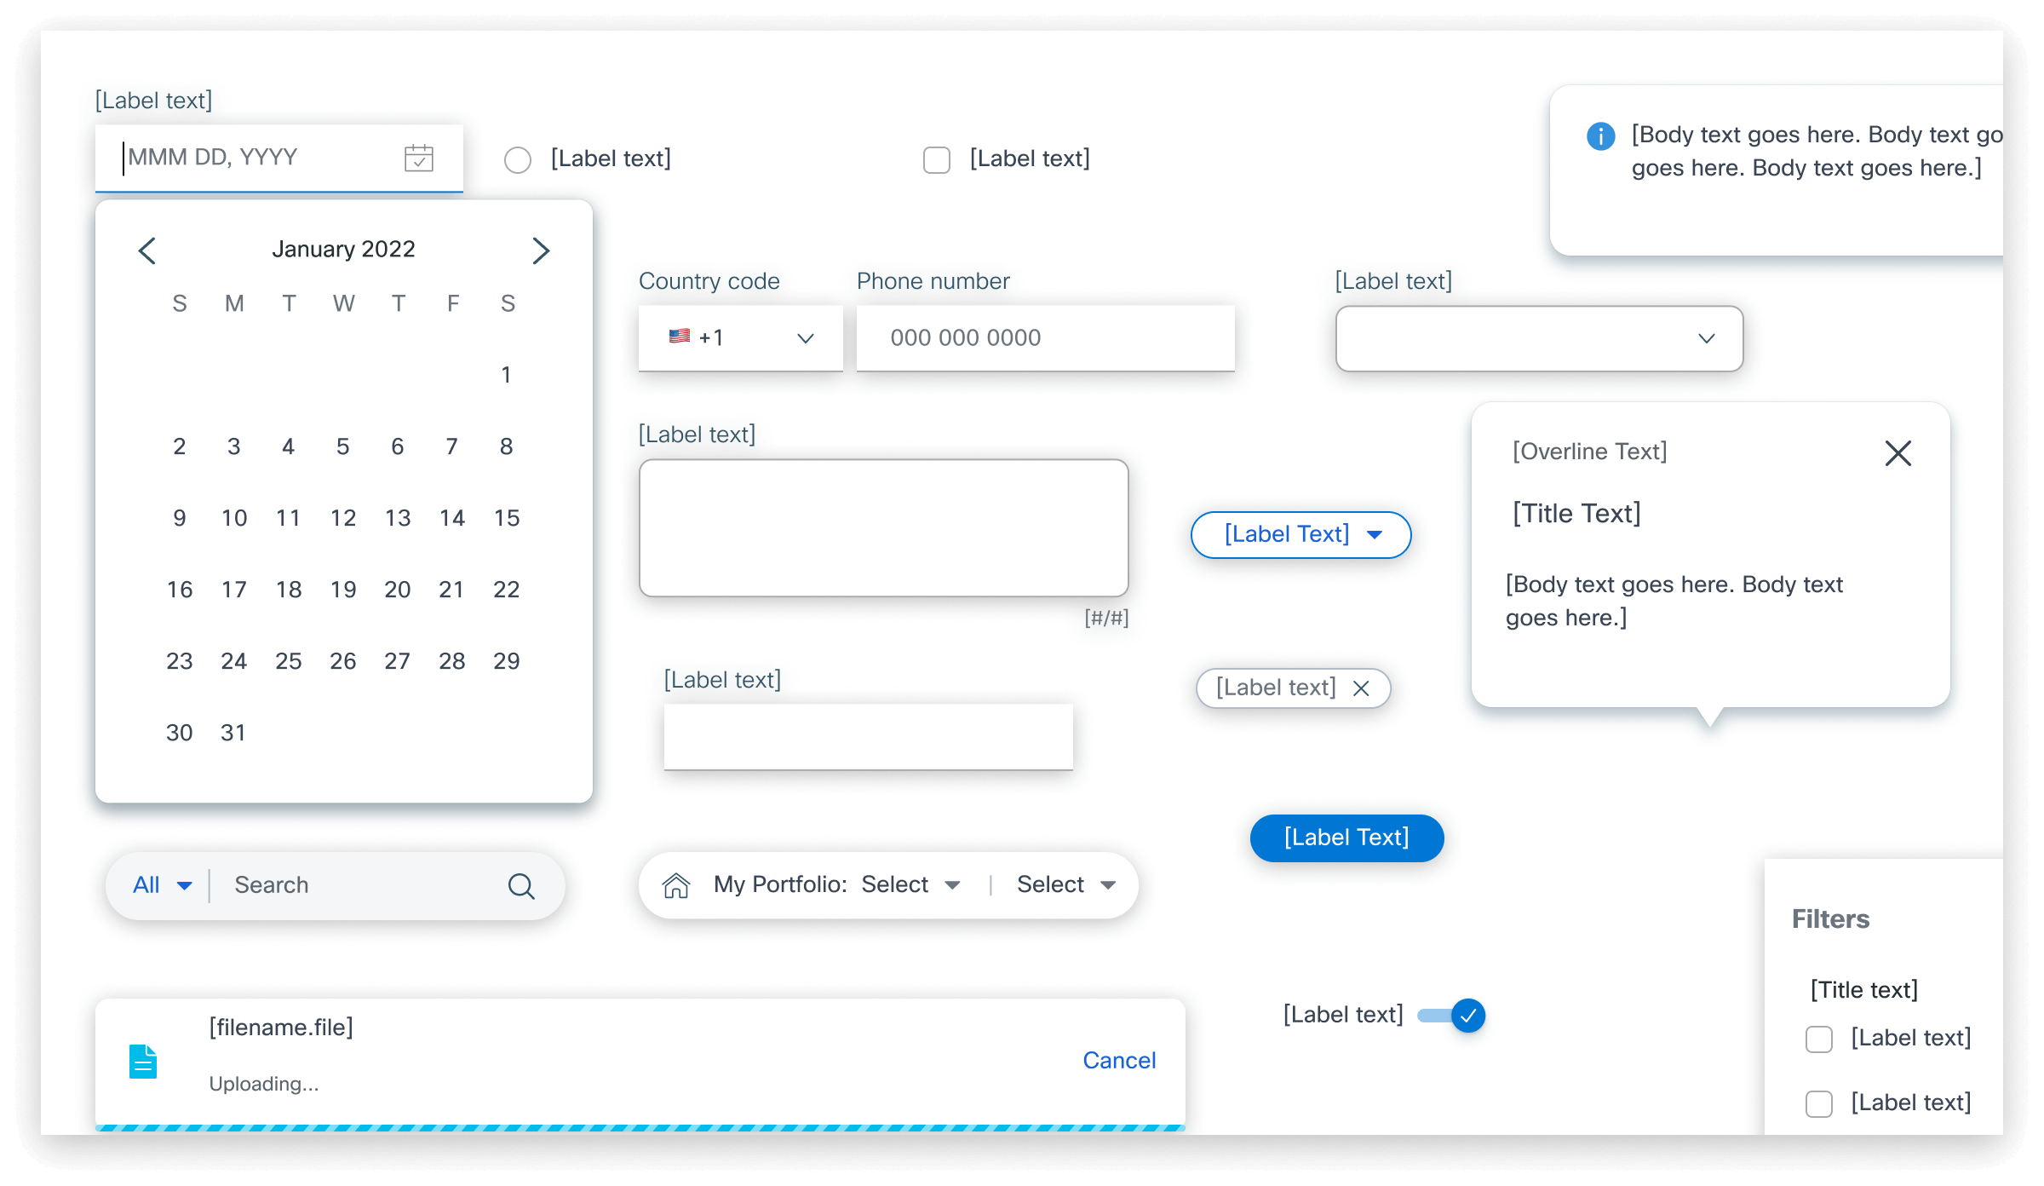Click the home portfolio icon
Screen dimensions: 2044x1186
675,884
